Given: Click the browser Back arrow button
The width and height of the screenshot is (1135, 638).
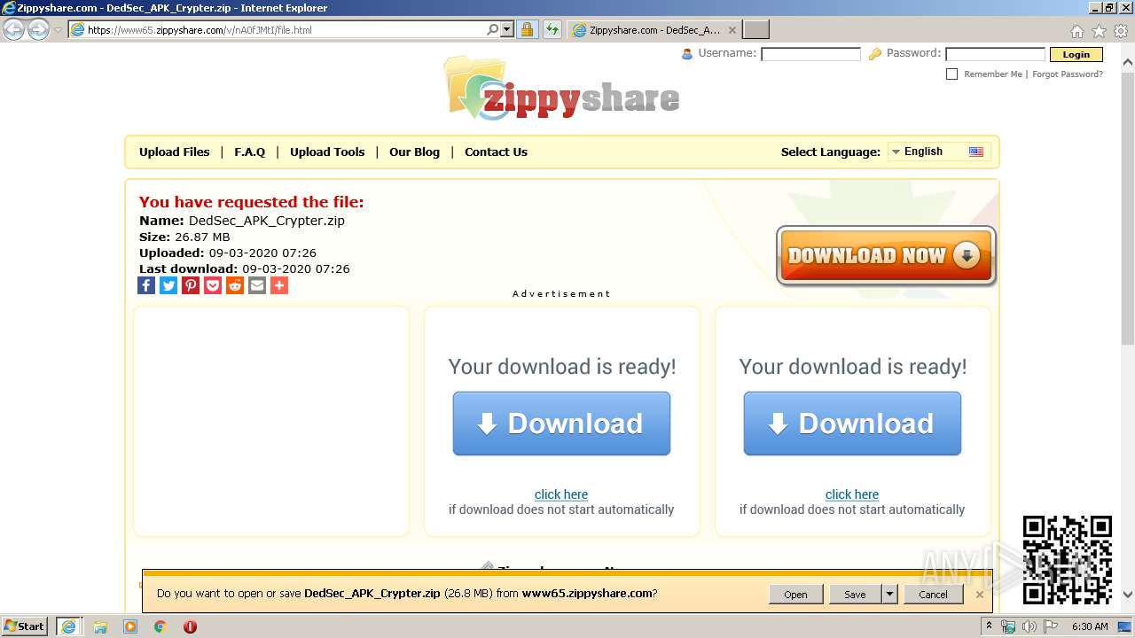Looking at the screenshot, I should [14, 29].
